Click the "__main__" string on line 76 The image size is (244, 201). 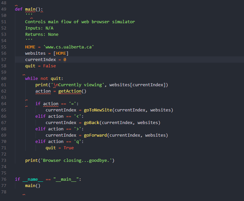[66, 179]
